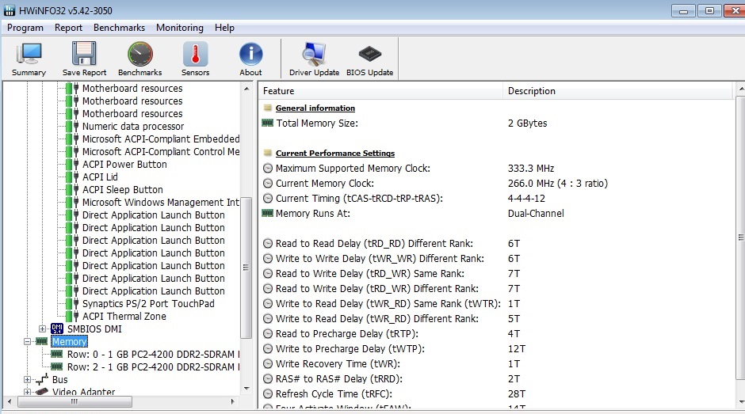Select the Numeric data processor item
745x414 pixels.
coord(133,127)
